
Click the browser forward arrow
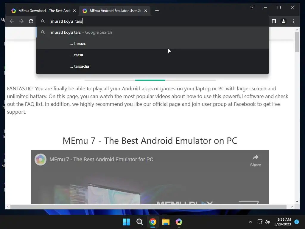21,21
